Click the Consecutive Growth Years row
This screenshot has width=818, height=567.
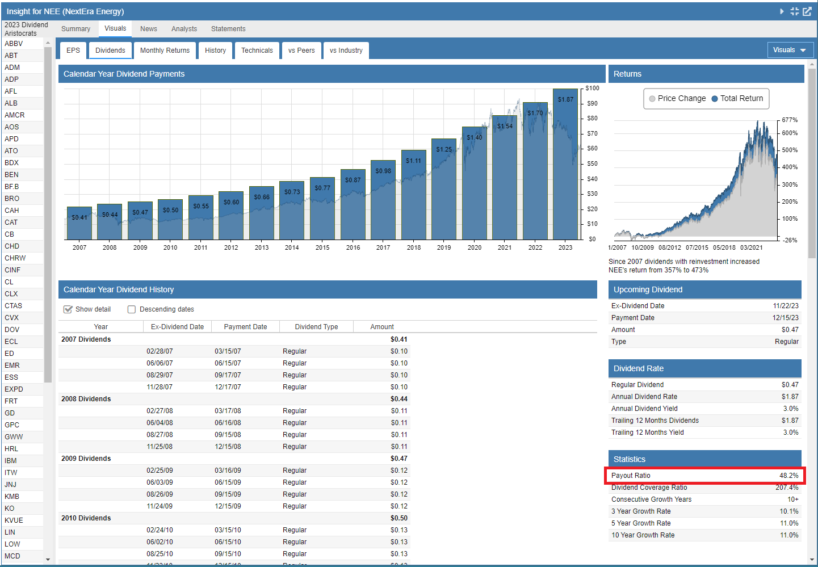[x=704, y=499]
